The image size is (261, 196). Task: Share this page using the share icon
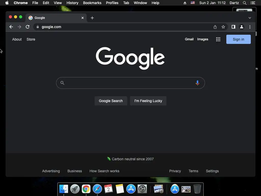click(215, 27)
